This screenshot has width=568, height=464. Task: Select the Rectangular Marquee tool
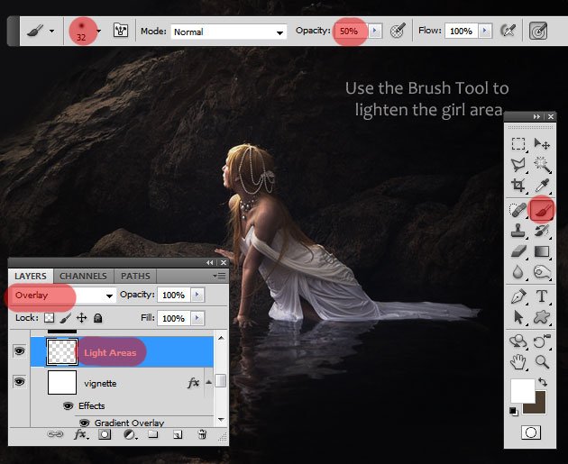(x=518, y=143)
